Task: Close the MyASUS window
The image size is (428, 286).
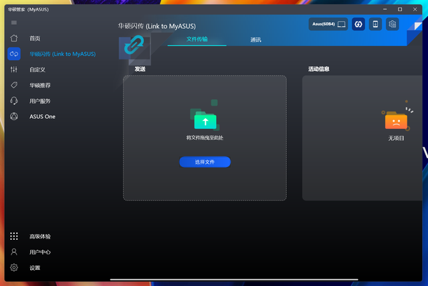Action: [x=415, y=9]
